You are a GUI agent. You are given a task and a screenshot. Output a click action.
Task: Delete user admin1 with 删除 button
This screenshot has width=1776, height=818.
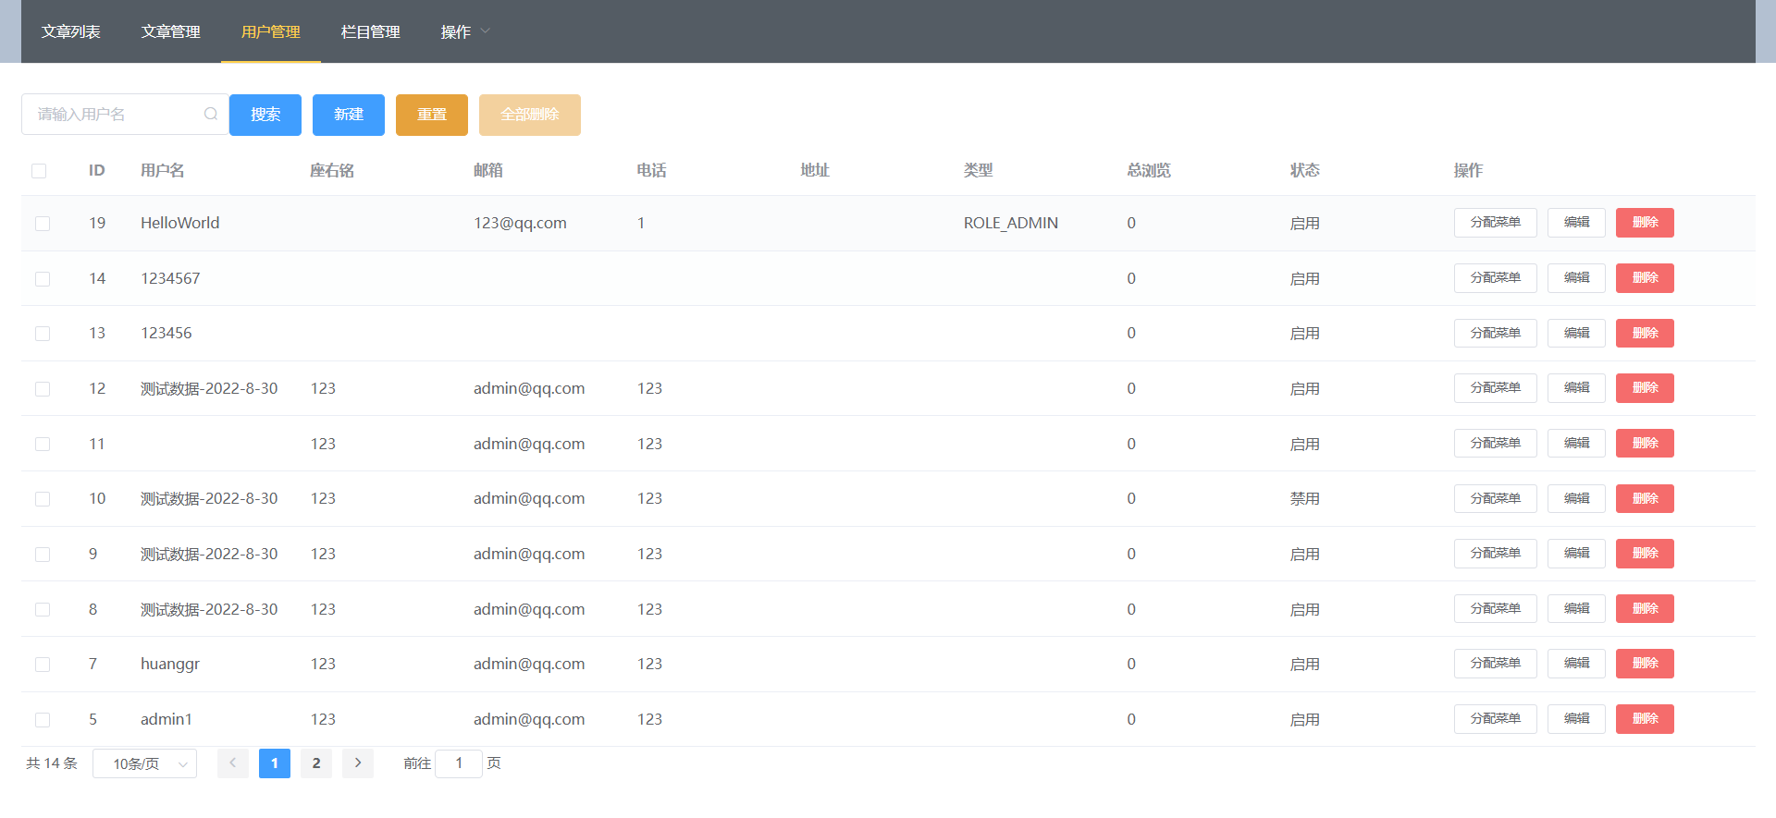(x=1645, y=719)
